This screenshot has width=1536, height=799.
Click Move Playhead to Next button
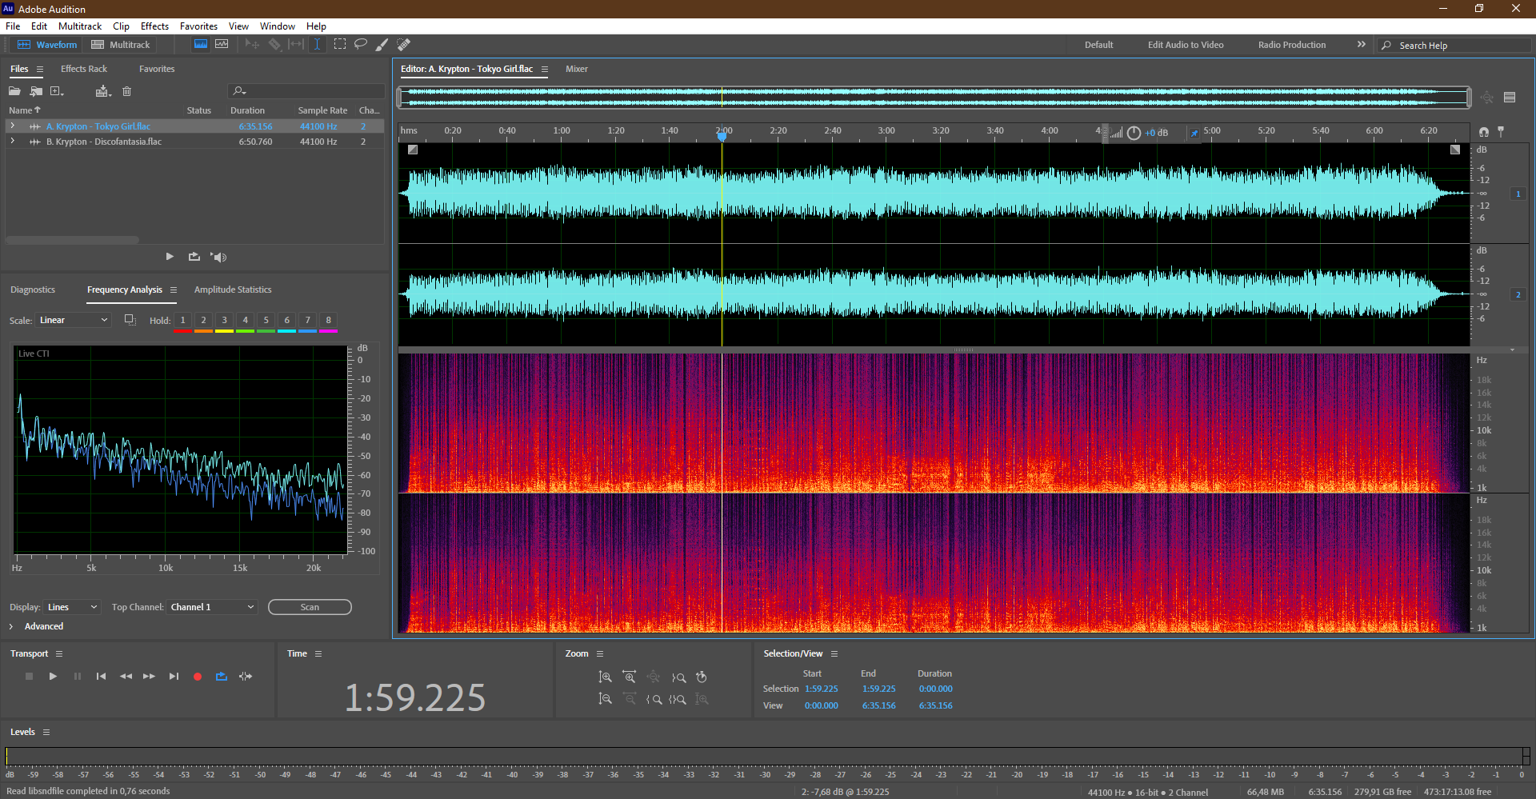(174, 677)
